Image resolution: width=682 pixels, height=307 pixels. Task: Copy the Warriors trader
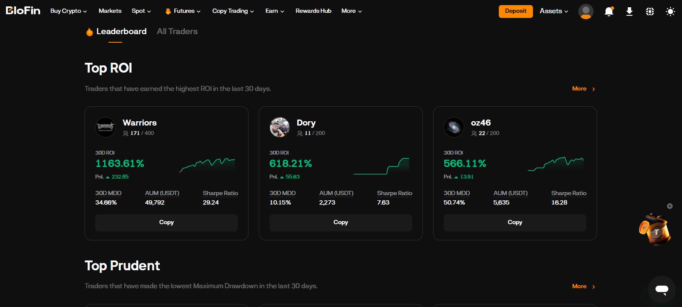coord(167,222)
